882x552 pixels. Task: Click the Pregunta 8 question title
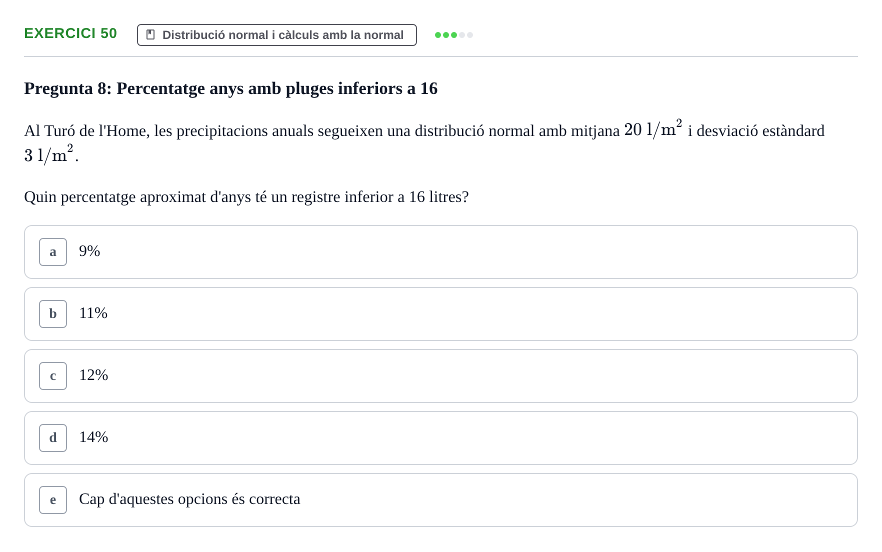[231, 88]
